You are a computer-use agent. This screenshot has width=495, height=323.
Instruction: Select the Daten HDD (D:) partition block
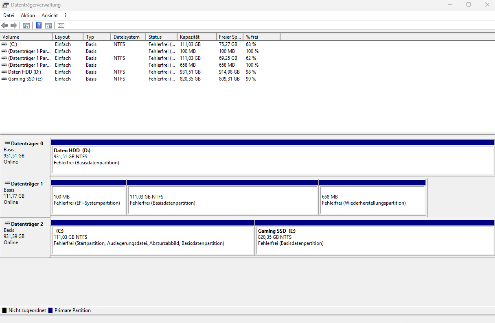pyautogui.click(x=272, y=157)
